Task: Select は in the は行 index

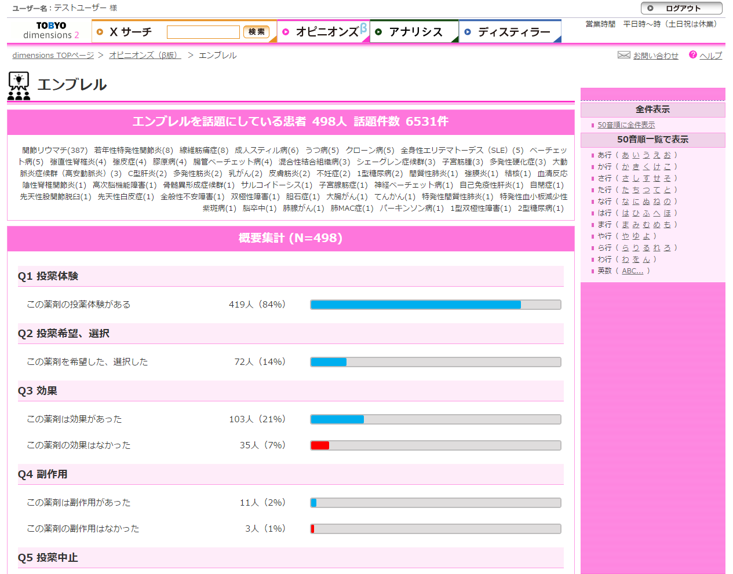Action: 625,213
